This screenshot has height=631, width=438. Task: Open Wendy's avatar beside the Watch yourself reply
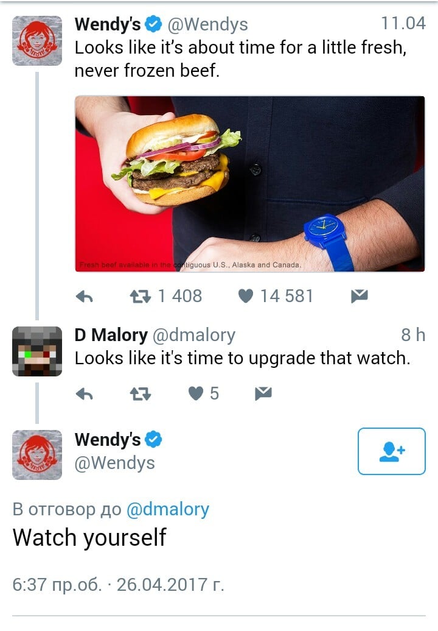[37, 455]
